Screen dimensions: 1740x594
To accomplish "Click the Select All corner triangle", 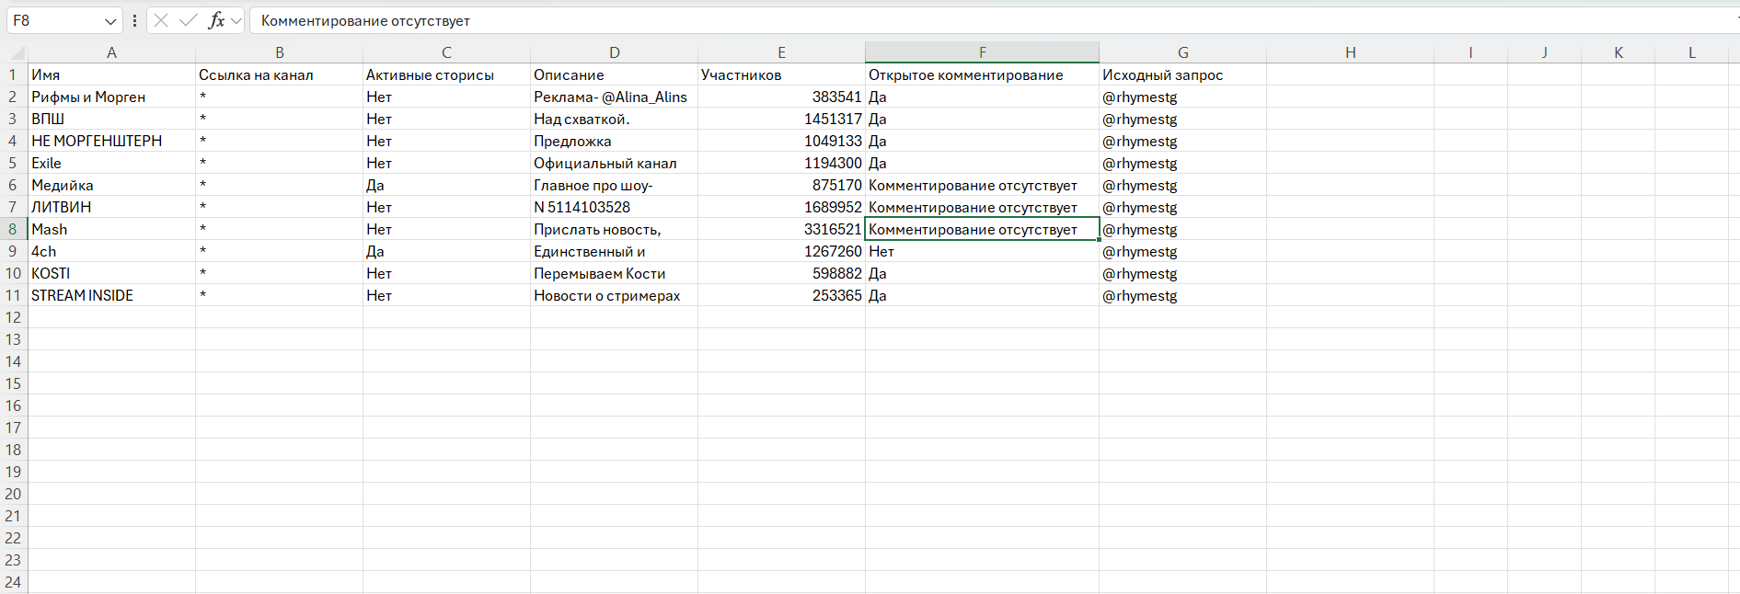I will tap(17, 52).
